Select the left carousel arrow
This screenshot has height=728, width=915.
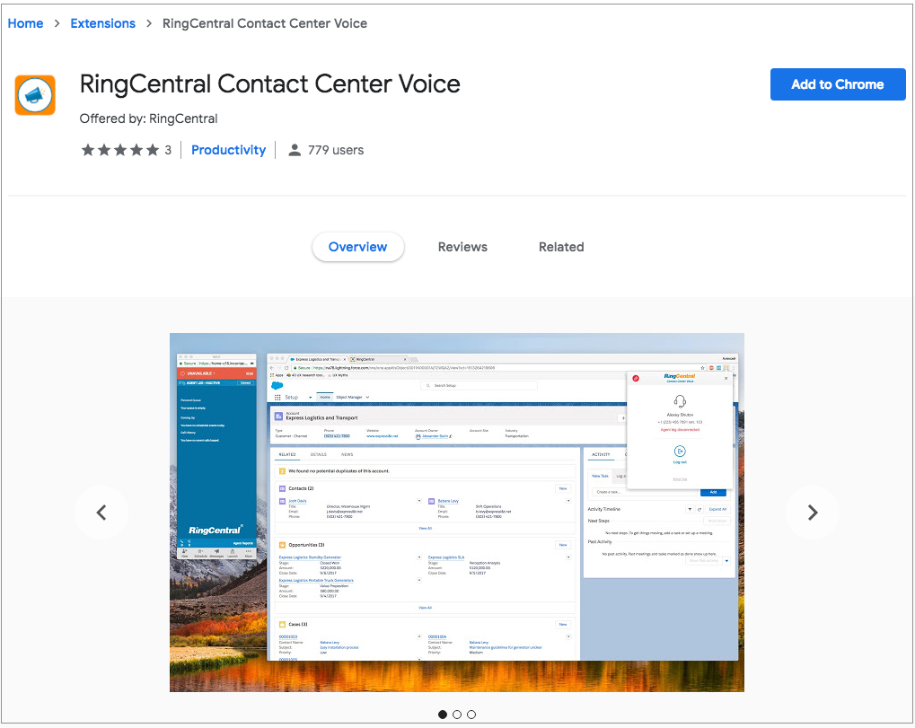pos(101,513)
